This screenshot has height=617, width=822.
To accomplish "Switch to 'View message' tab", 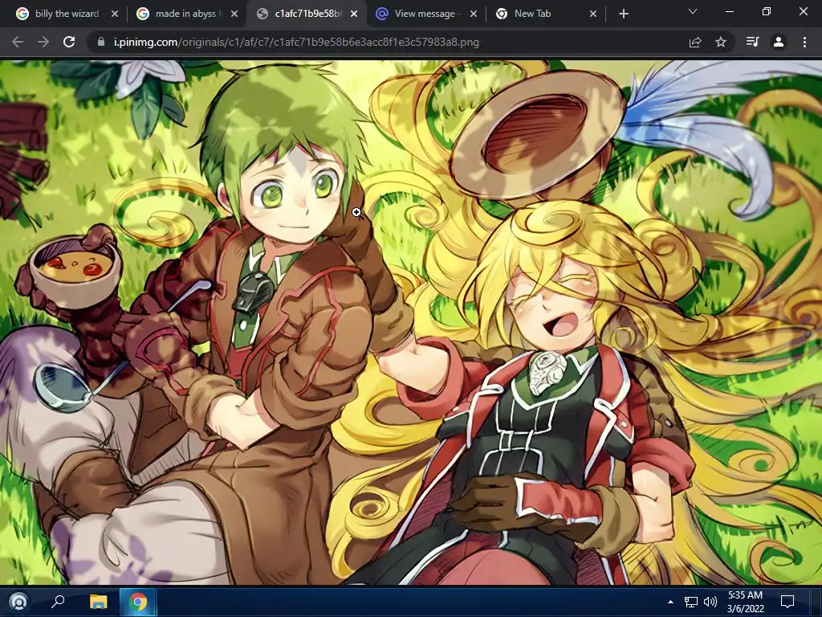I will 426,14.
